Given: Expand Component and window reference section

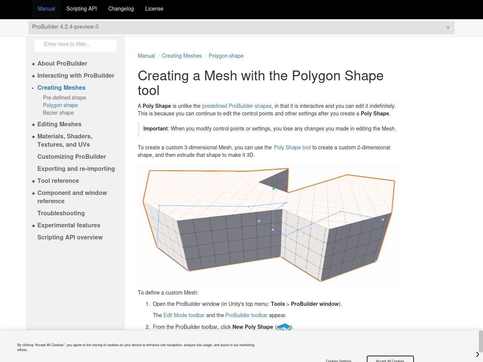Looking at the screenshot, I should (x=33, y=193).
